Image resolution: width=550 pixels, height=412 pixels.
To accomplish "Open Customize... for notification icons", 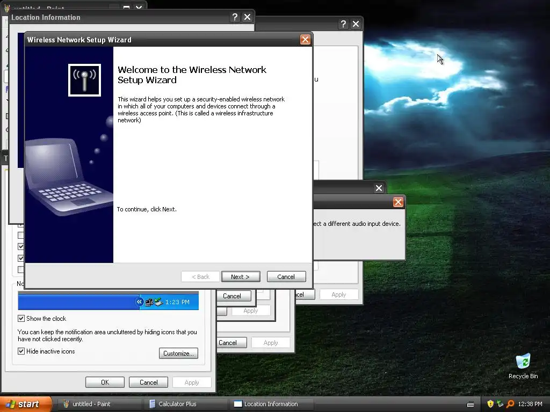I will point(178,353).
